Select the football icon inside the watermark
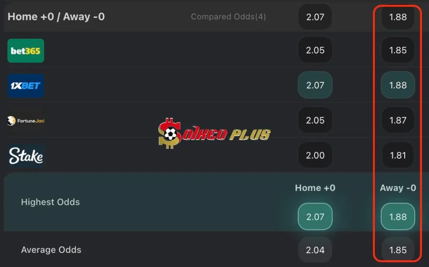The image size is (429, 267). pyautogui.click(x=170, y=134)
